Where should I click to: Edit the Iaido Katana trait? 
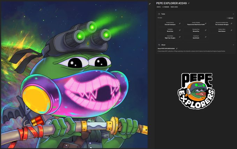tap(231, 30)
